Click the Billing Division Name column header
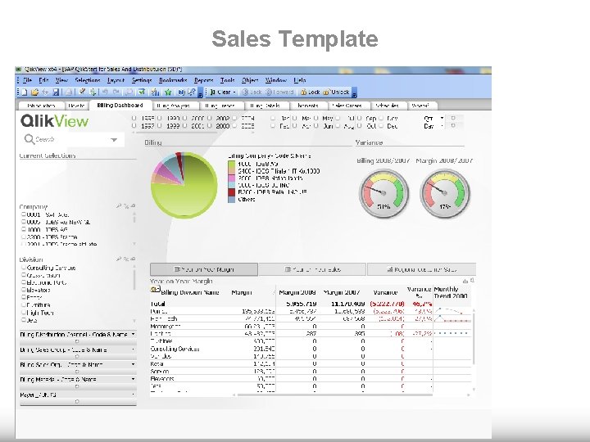The height and width of the screenshot is (442, 590). 190,292
